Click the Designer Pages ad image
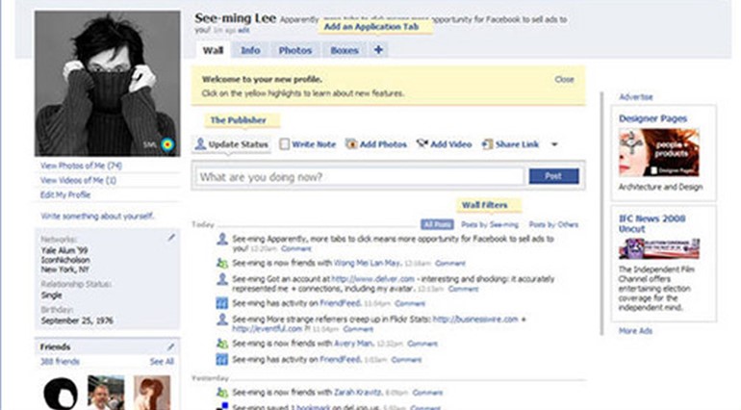Image resolution: width=741 pixels, height=410 pixels. 659,153
